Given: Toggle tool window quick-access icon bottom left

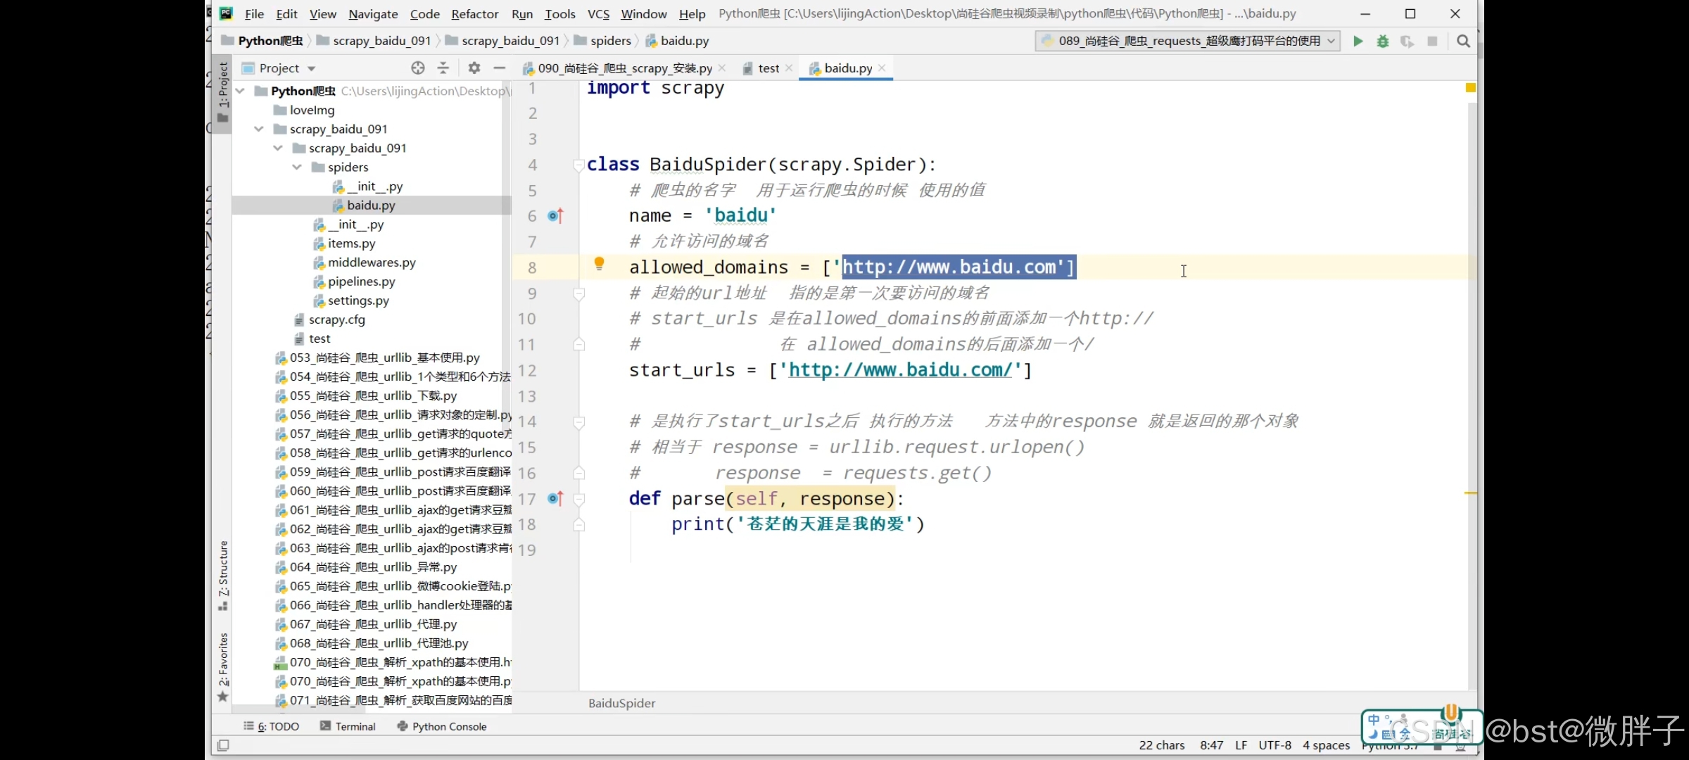Looking at the screenshot, I should [x=223, y=745].
